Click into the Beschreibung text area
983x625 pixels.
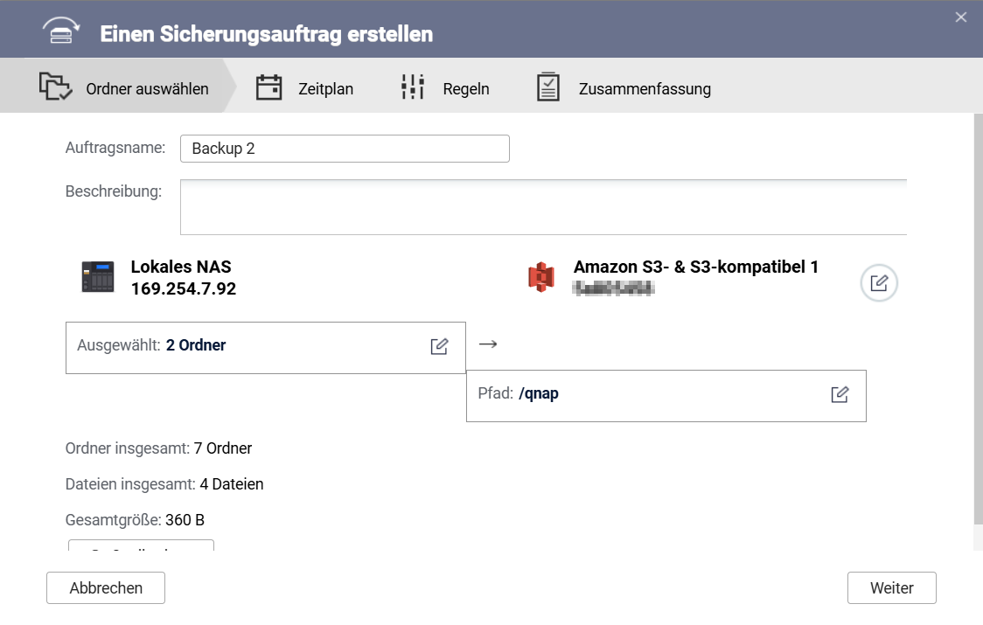(x=543, y=207)
